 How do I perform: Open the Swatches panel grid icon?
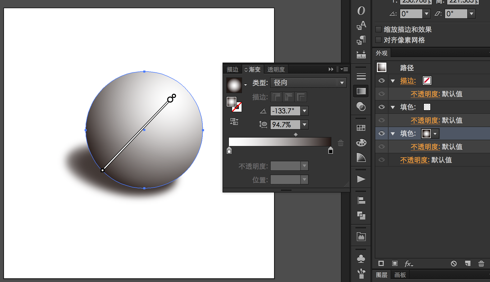pos(361,128)
